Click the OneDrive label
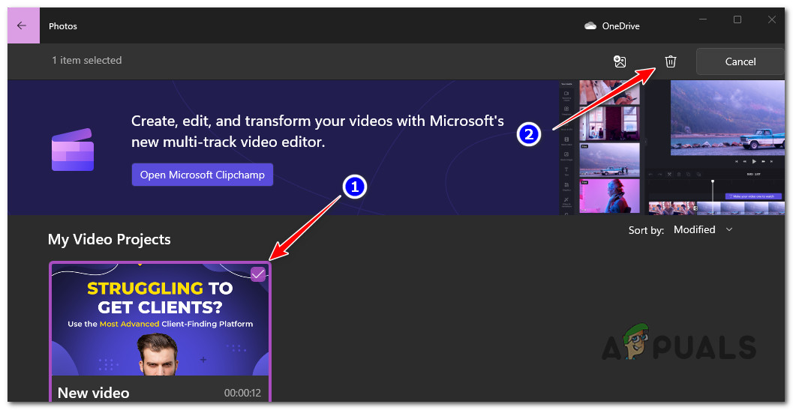The height and width of the screenshot is (410, 793). point(620,26)
